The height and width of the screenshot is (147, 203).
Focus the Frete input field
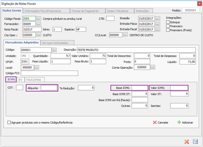click(142, 62)
